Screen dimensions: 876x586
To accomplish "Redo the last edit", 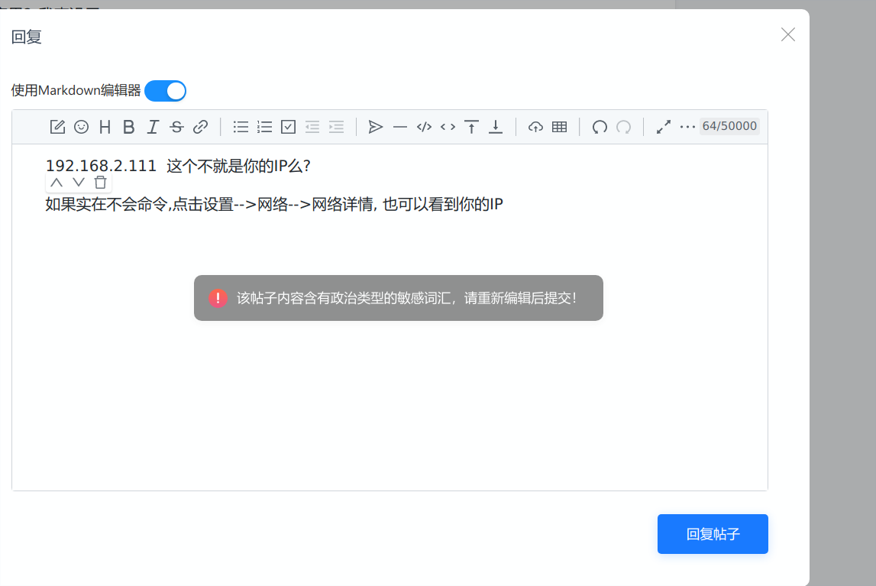I will point(623,128).
